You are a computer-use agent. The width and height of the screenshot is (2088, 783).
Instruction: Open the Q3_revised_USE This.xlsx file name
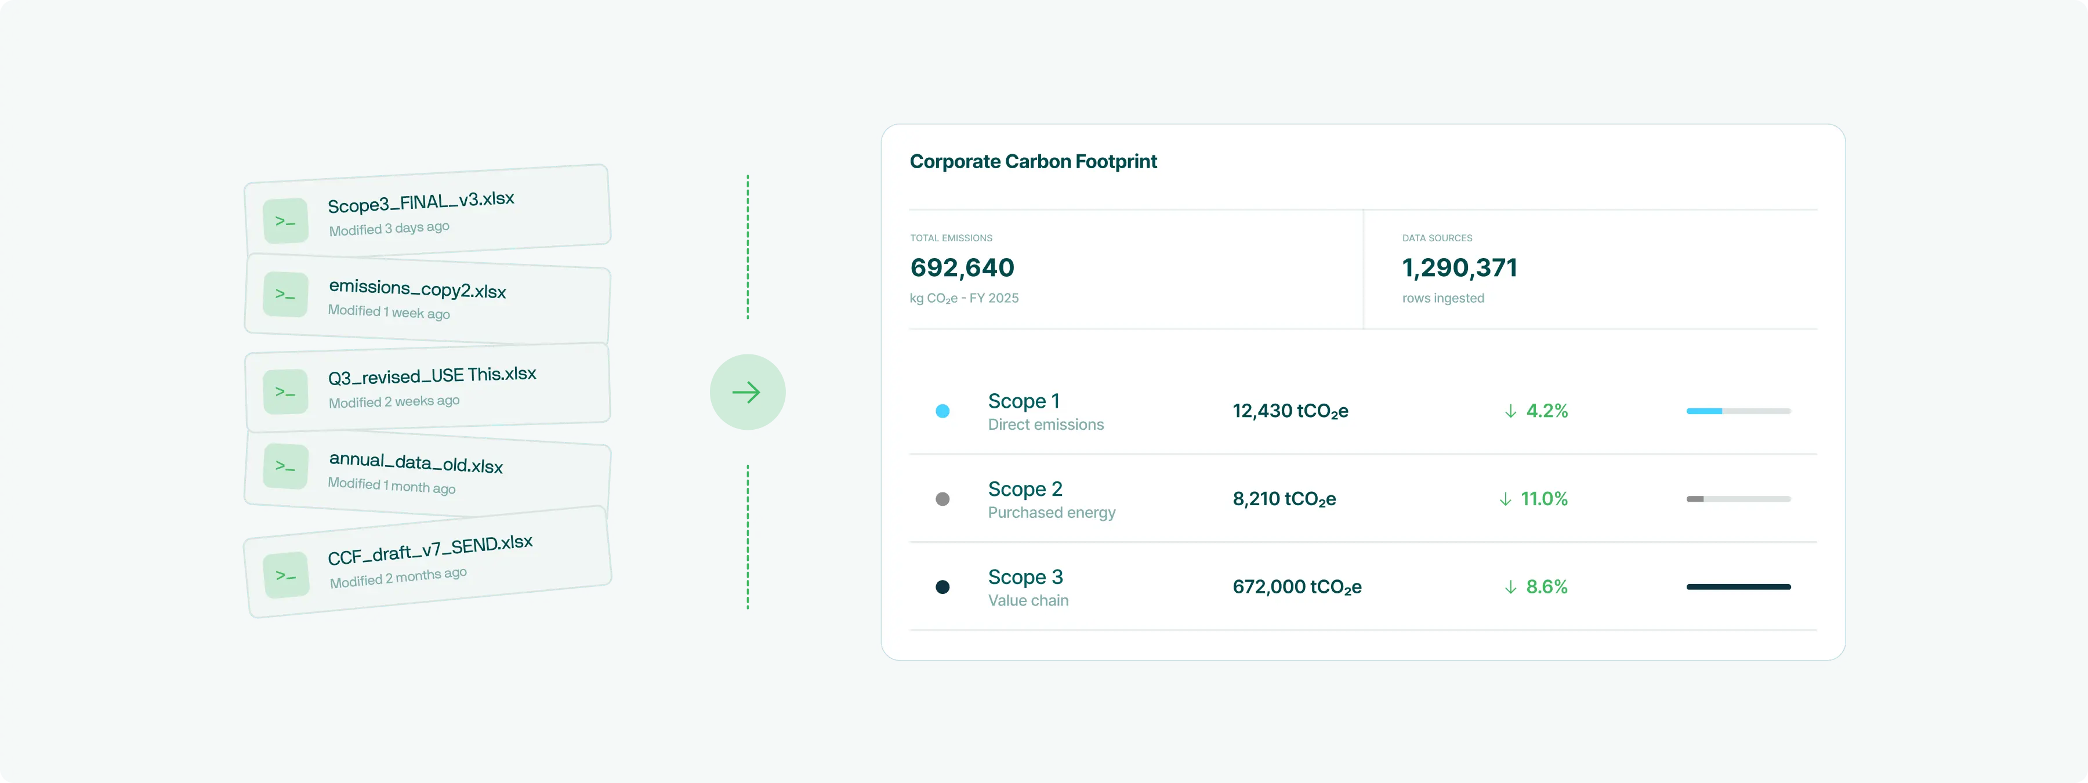(432, 376)
